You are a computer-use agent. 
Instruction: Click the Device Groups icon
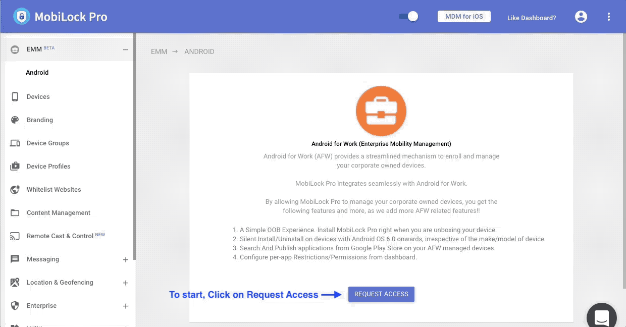pos(15,143)
